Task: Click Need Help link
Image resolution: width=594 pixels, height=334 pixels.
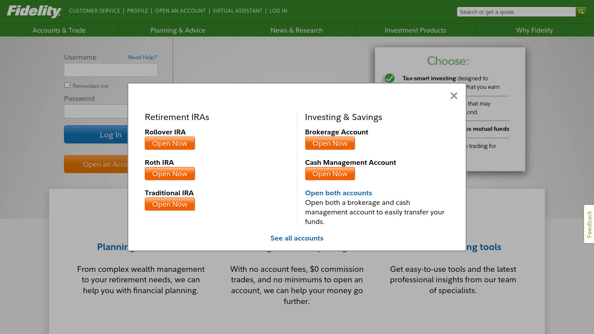Action: (x=142, y=57)
